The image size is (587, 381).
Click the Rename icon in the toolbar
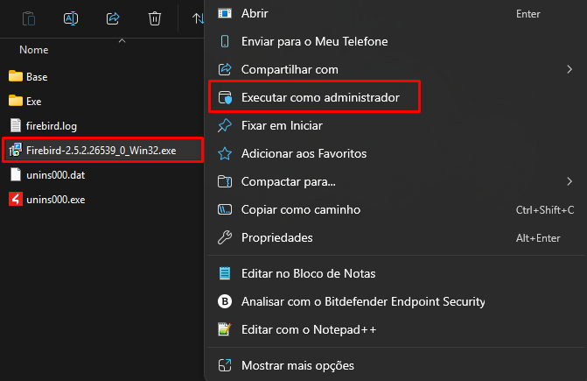click(x=71, y=18)
